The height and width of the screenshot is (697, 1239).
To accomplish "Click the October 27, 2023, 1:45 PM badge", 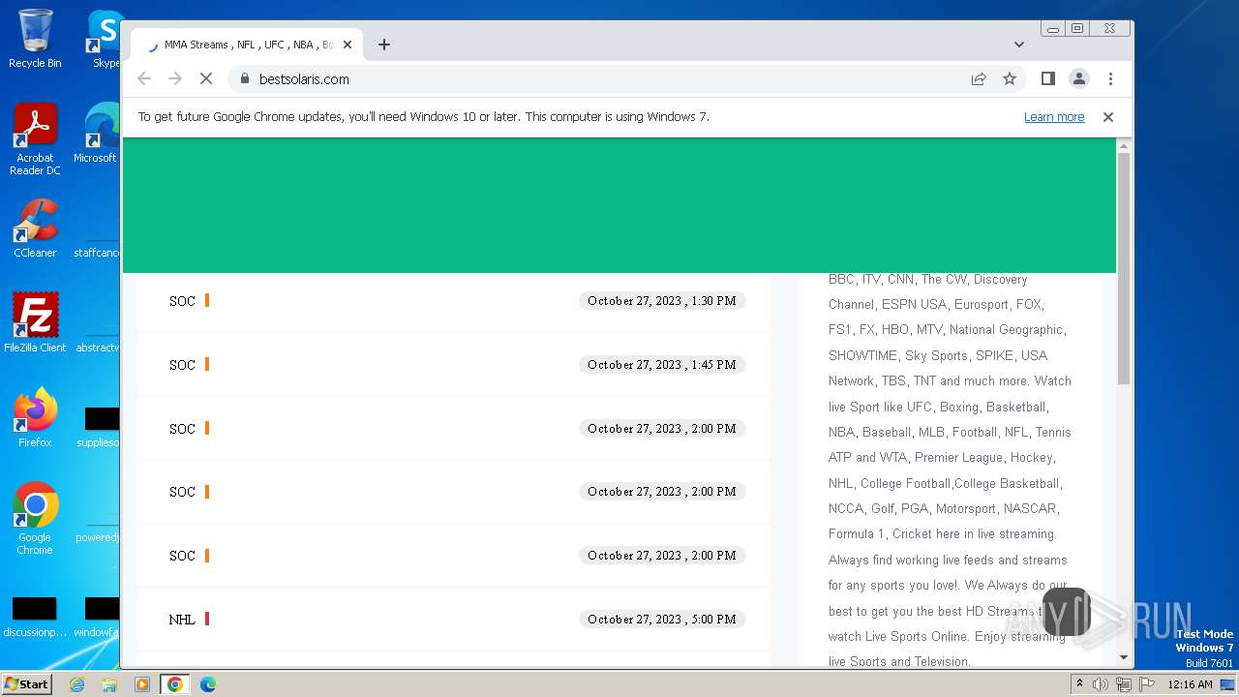I will tap(662, 365).
